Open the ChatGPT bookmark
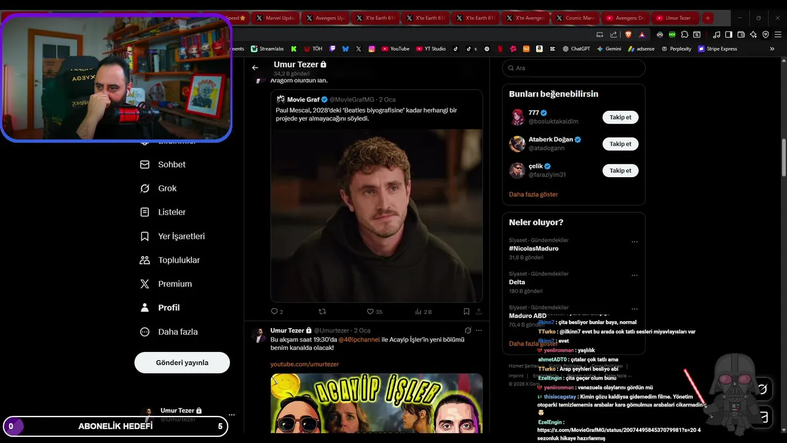Screen dimensions: 787x443 [576, 49]
